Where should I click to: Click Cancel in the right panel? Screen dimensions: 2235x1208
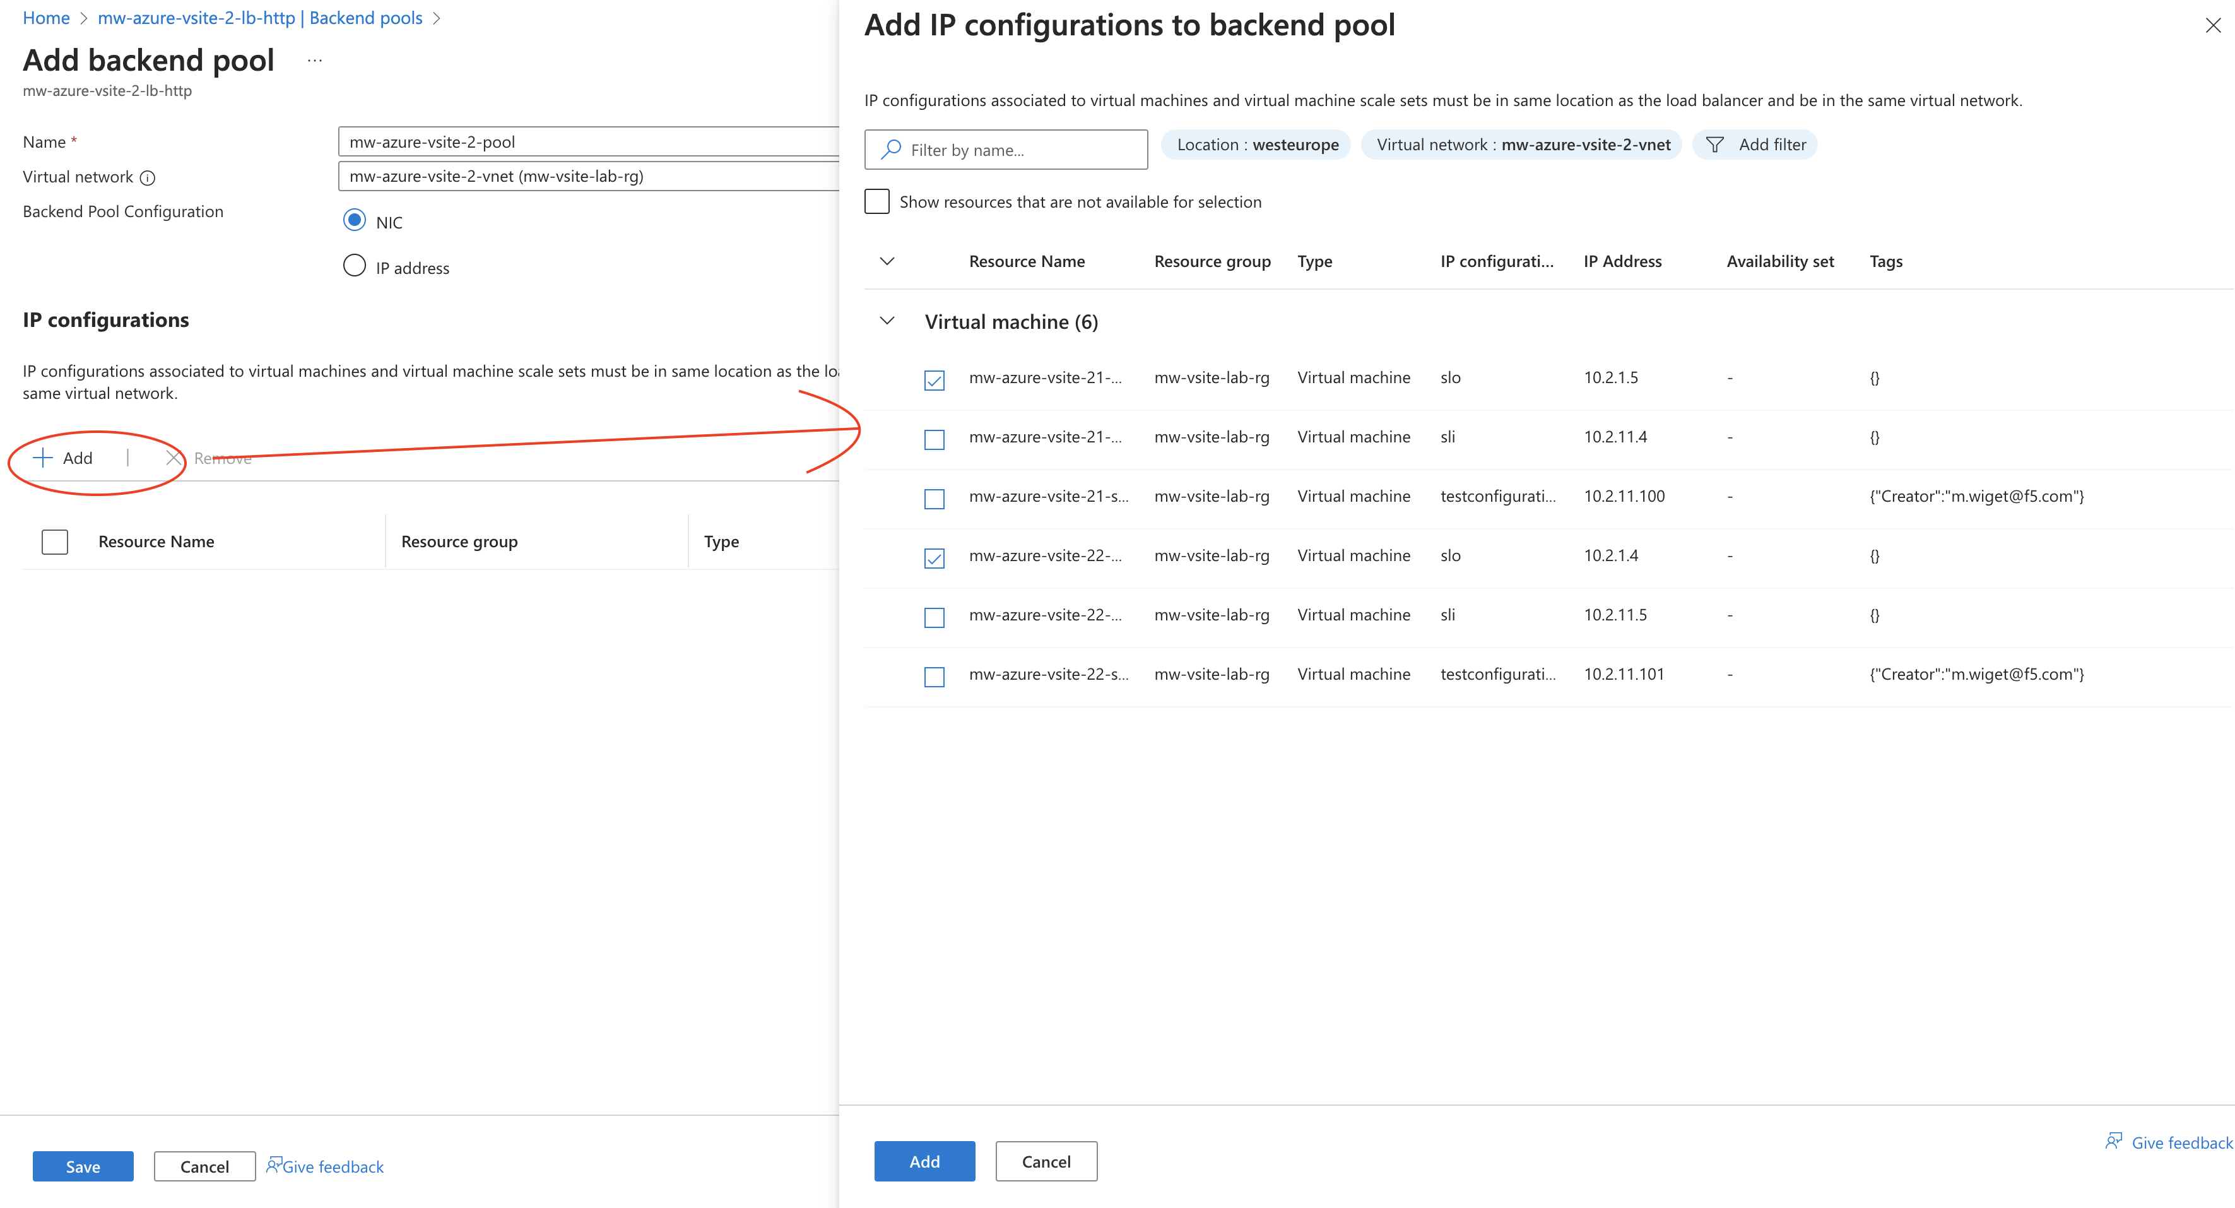tap(1046, 1161)
